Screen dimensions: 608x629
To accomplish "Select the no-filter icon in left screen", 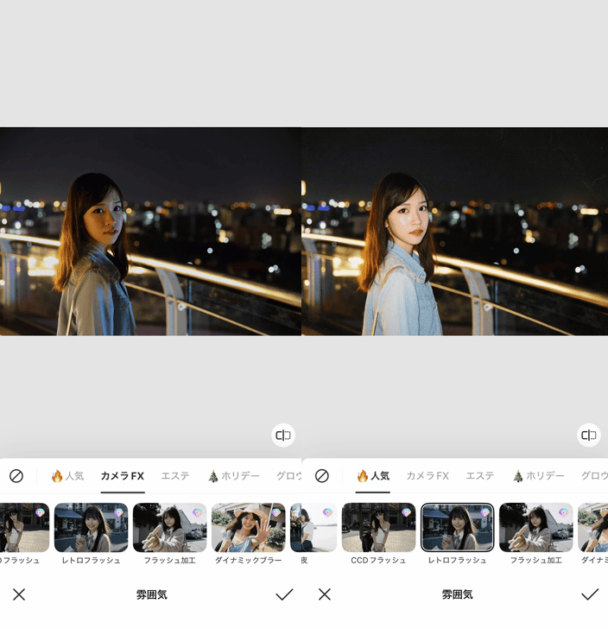I will click(16, 476).
